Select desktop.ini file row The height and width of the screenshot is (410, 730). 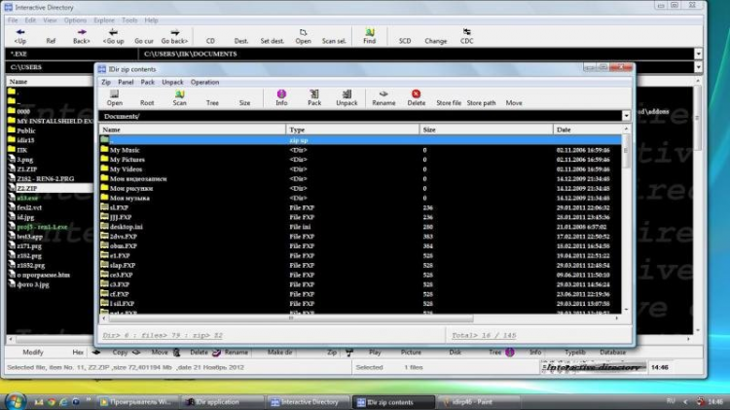[x=360, y=227]
